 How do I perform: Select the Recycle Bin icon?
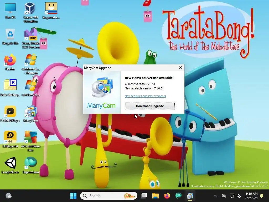pyautogui.click(x=10, y=37)
